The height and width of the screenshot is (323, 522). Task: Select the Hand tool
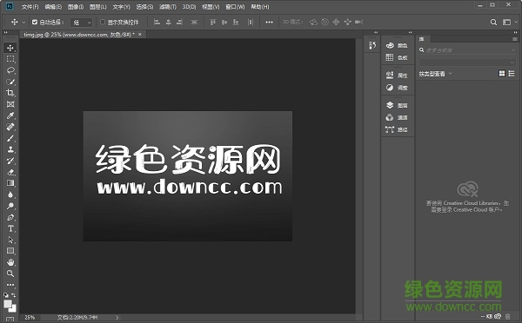[x=10, y=262]
